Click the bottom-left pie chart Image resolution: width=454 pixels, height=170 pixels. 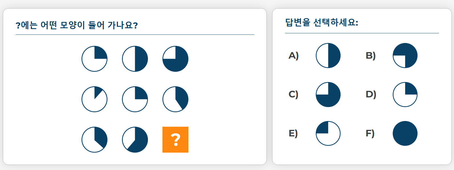point(94,139)
